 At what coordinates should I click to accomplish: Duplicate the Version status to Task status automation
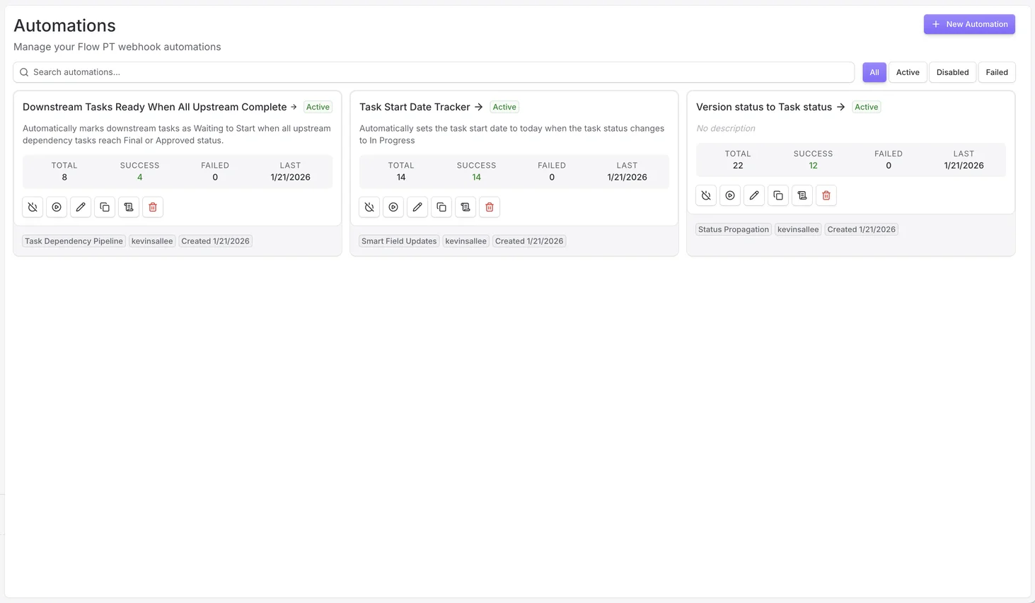coord(777,195)
